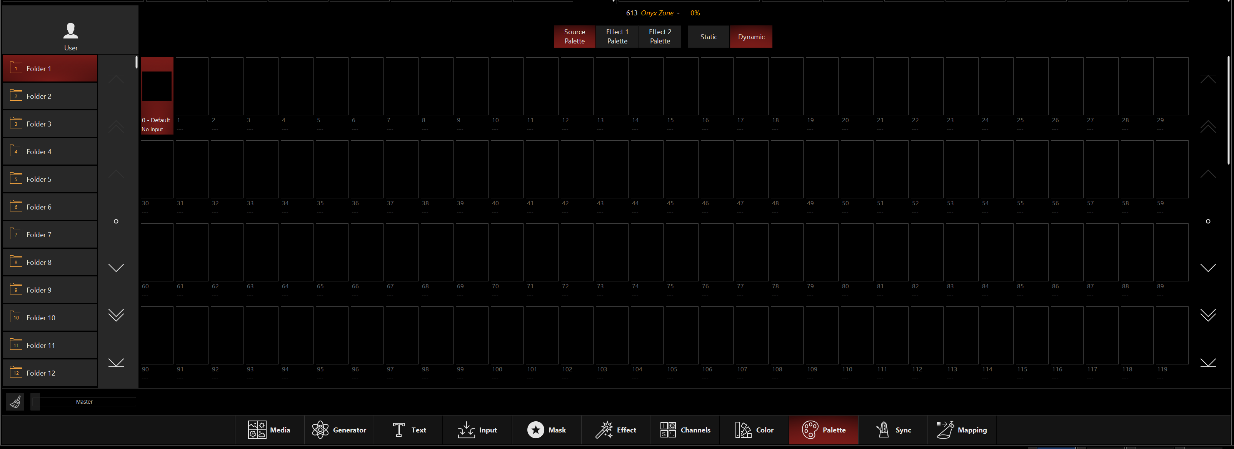Switch to Effect 2 Palette tab
1234x449 pixels.
(660, 37)
